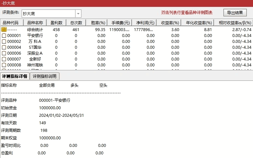The width and height of the screenshot is (253, 158).
Task: Click the red hint 双击列表行查看品种评测图表
Action: click(187, 12)
